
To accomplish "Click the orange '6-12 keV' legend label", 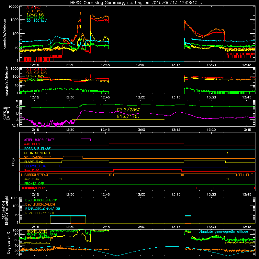I will tap(35, 11).
